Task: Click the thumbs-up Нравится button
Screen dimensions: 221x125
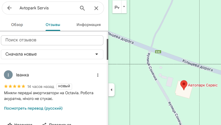Action: point(20,124)
